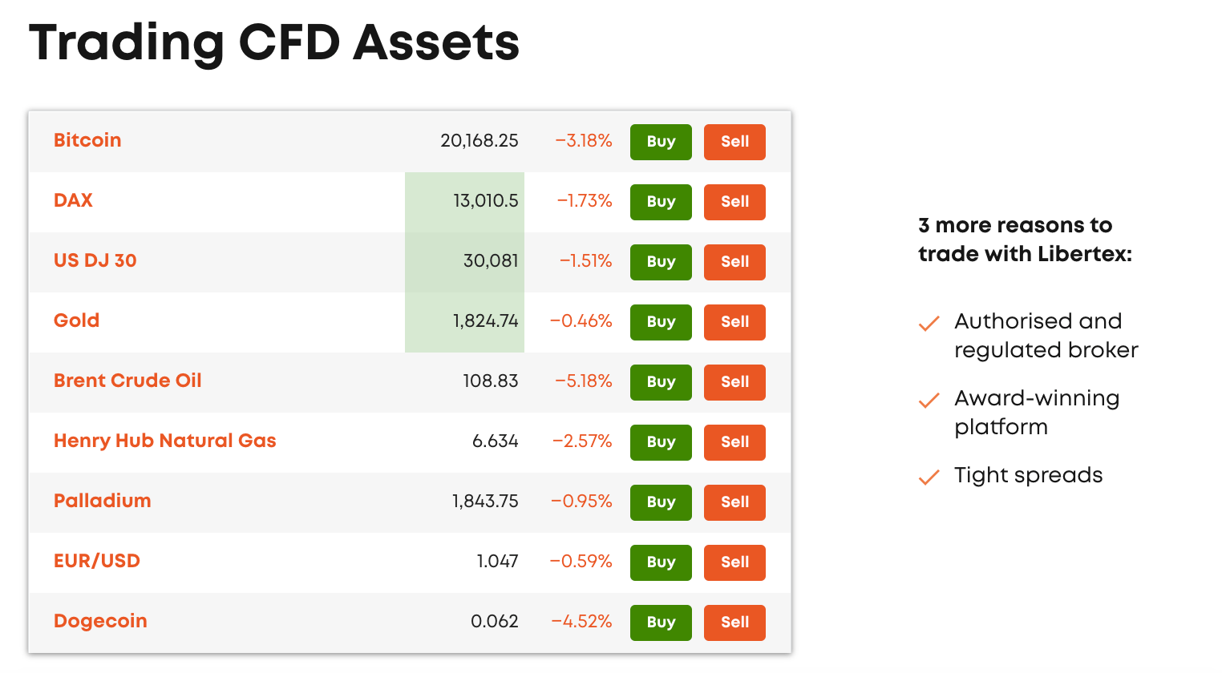Open the EUR/USD asset link
The width and height of the screenshot is (1222, 673).
click(96, 561)
